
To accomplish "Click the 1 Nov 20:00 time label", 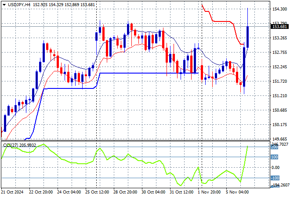I will [209, 192].
